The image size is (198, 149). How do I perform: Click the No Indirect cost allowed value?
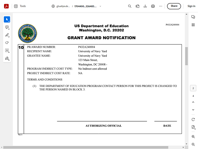click(x=93, y=69)
